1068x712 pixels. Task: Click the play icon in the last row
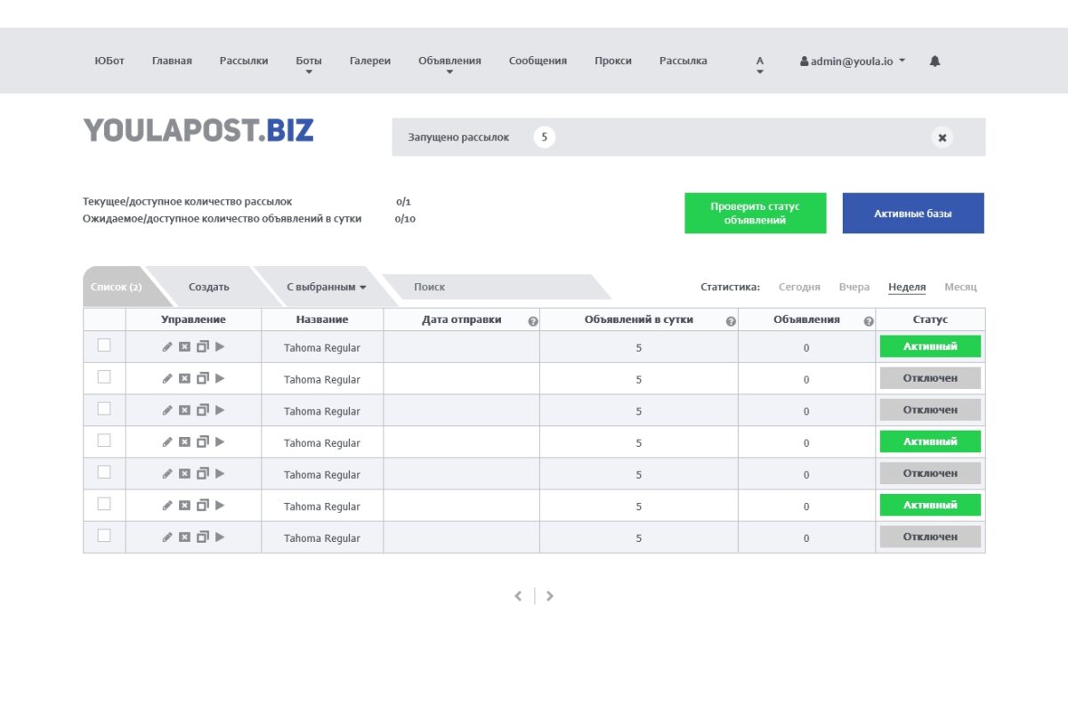coord(220,538)
